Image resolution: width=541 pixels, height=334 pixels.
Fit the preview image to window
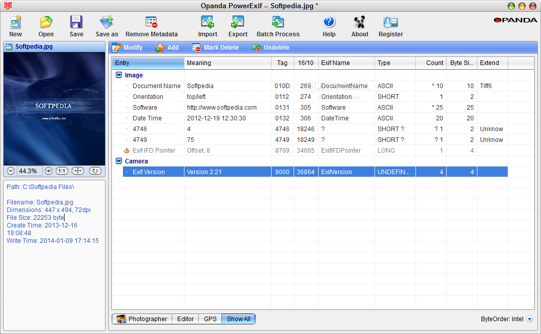[x=78, y=171]
